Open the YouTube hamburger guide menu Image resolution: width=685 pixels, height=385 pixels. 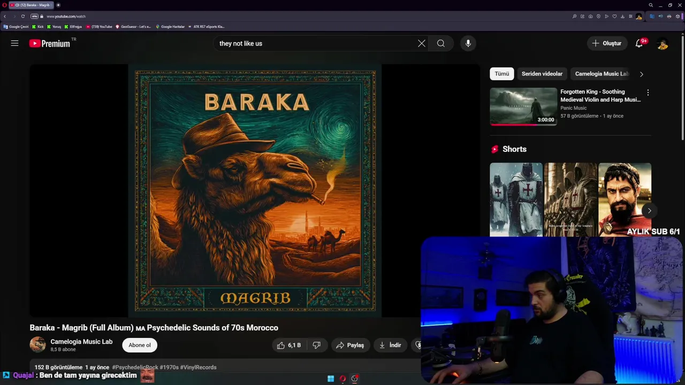14,43
